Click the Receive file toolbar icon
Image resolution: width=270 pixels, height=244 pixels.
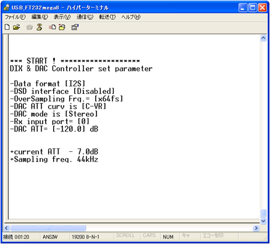point(62,27)
